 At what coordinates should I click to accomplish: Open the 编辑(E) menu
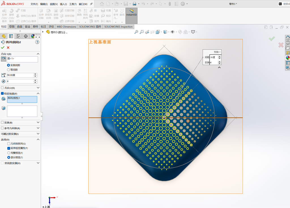coord(44,4)
